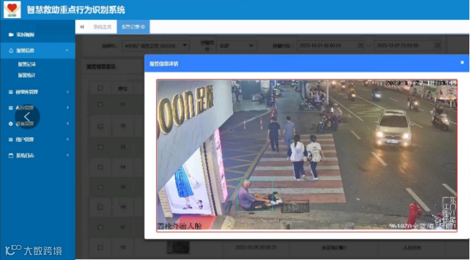Click the calendar icon beside 系统日志
470x260 pixels.
tap(11, 155)
